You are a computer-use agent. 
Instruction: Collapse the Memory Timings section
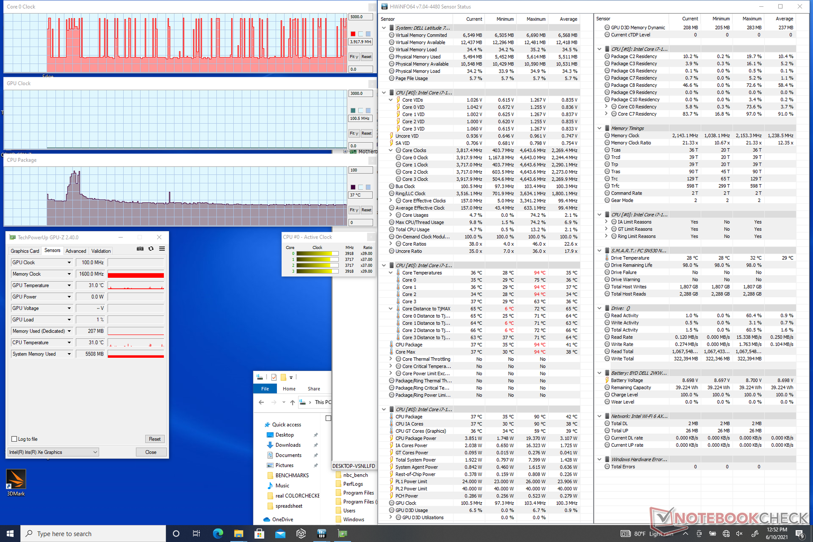pyautogui.click(x=599, y=128)
